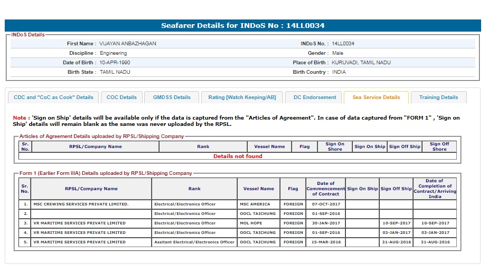Select the GMDSS Details tab
The height and width of the screenshot is (275, 498).
[x=172, y=97]
